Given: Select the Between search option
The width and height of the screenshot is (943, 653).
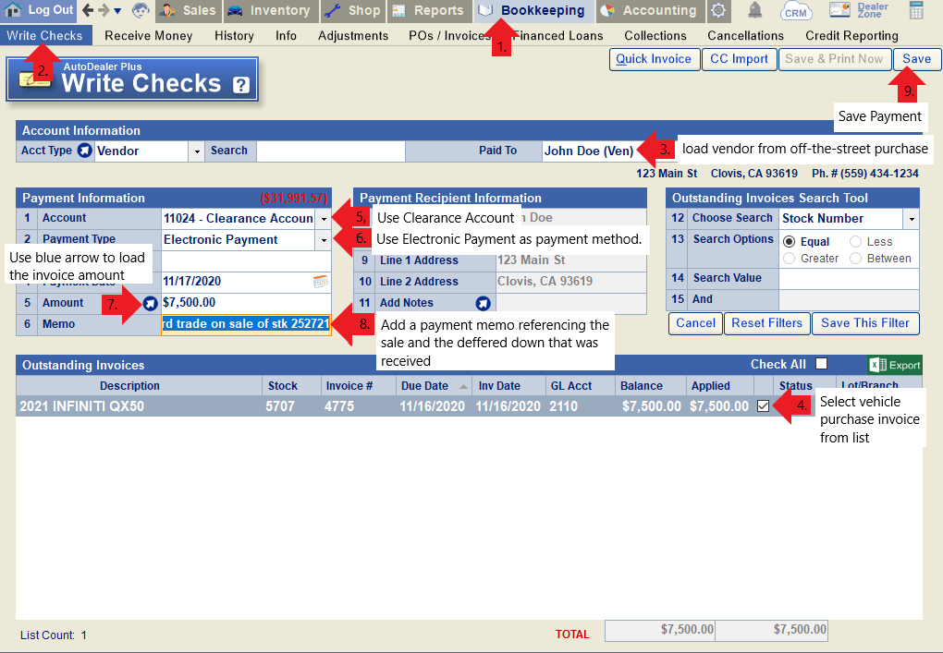Looking at the screenshot, I should click(x=855, y=259).
